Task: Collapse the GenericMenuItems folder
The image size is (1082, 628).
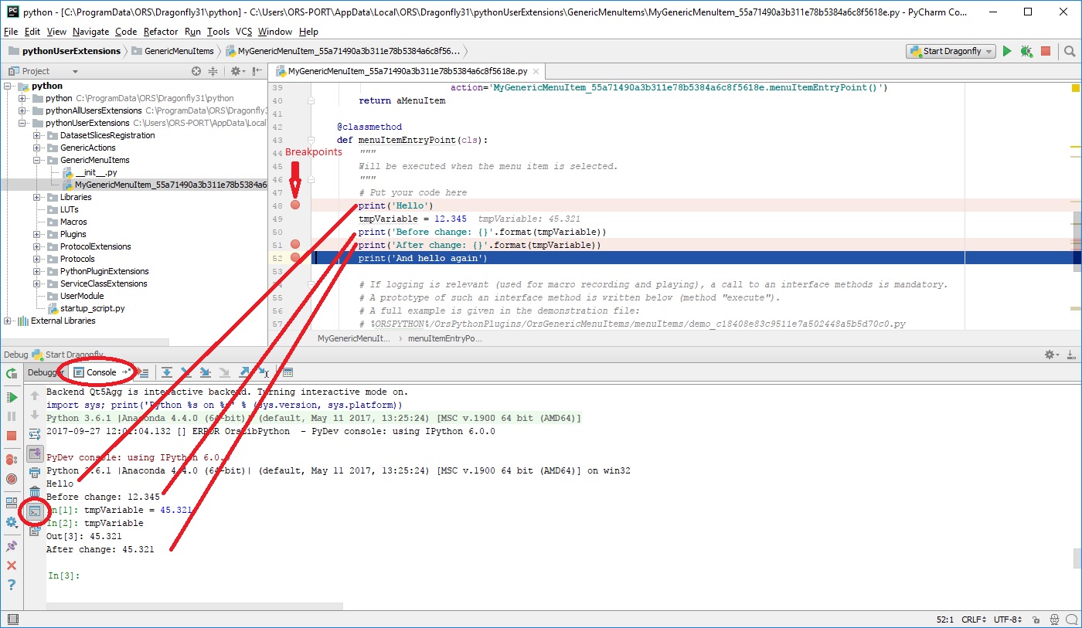Action: tap(37, 160)
